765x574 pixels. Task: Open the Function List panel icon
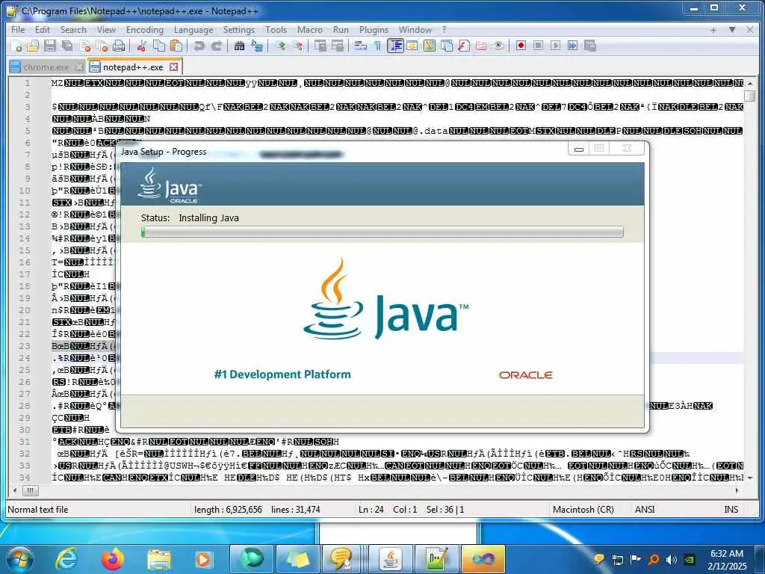[463, 46]
